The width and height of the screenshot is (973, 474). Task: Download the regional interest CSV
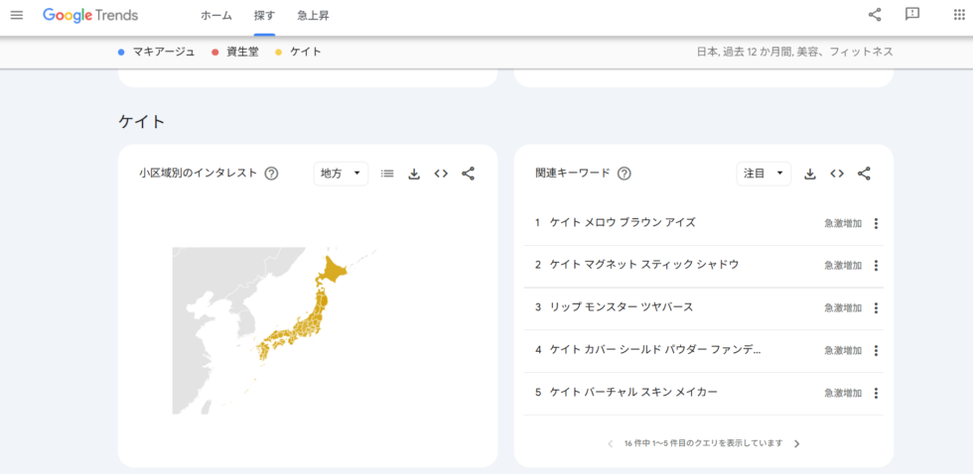coord(414,175)
